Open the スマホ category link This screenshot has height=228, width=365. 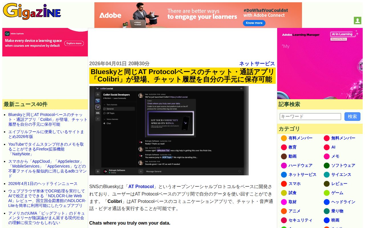295,184
